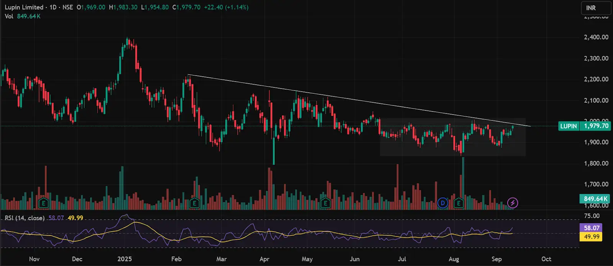Click the Apr label on time axis

[264, 259]
